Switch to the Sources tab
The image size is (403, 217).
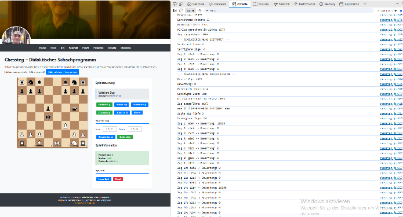click(x=261, y=4)
